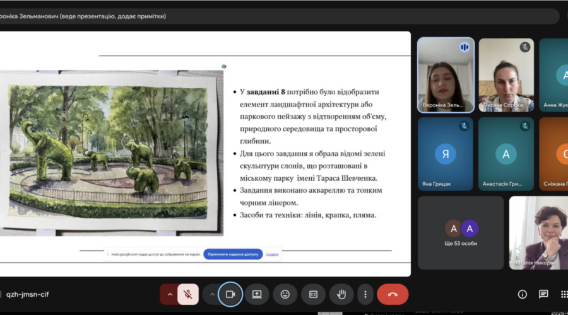568x315 pixels.
Task: Open meeting details info icon
Action: 523,294
